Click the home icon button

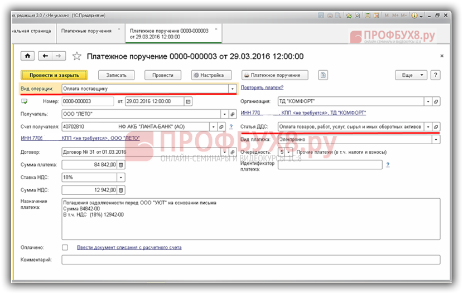pyautogui.click(x=28, y=56)
